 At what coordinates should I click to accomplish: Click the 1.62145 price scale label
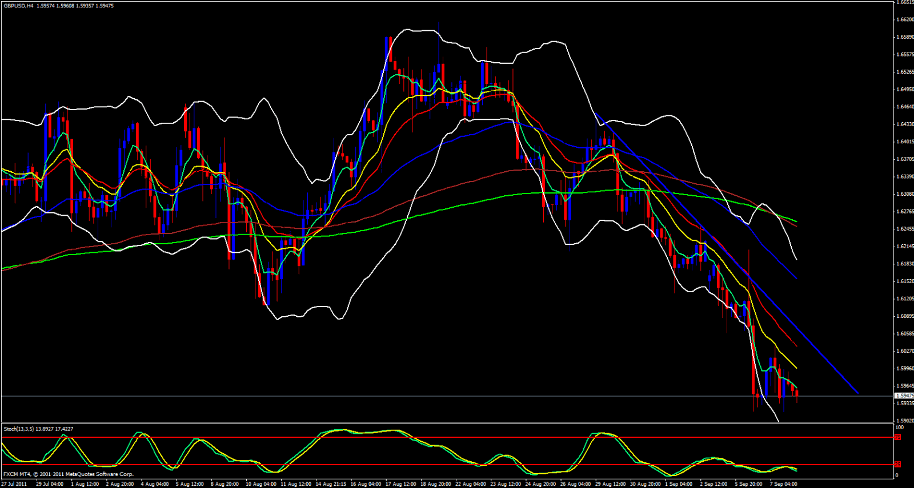click(904, 247)
